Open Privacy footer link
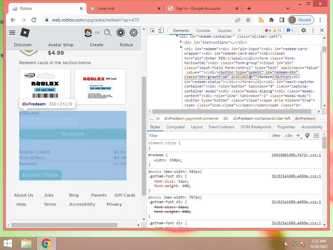Image resolution: width=333 pixels, height=250 pixels. click(114, 204)
